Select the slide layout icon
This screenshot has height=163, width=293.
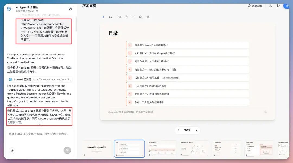pos(147,17)
